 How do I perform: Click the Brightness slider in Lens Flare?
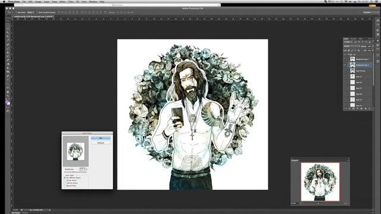click(x=76, y=172)
